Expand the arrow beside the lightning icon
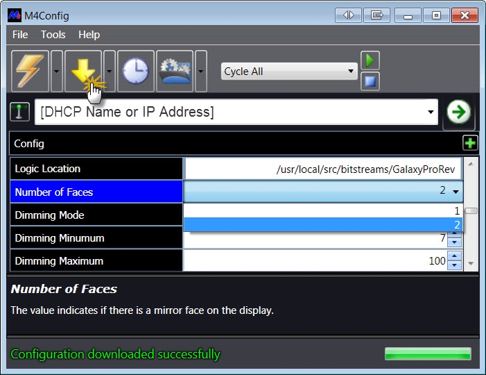This screenshot has height=375, width=486. point(57,71)
